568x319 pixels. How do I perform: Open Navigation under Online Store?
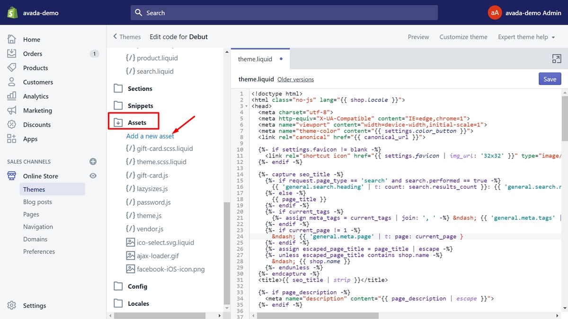38,227
